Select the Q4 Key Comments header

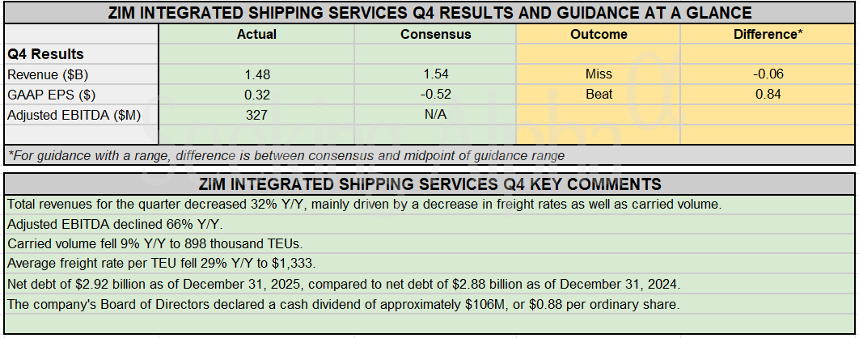429,184
